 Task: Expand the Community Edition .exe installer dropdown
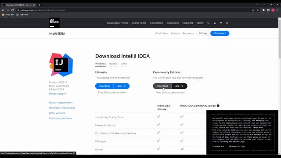click(x=180, y=86)
